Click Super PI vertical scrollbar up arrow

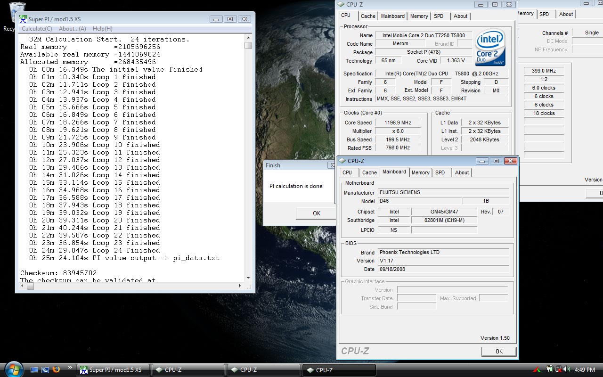[248, 38]
